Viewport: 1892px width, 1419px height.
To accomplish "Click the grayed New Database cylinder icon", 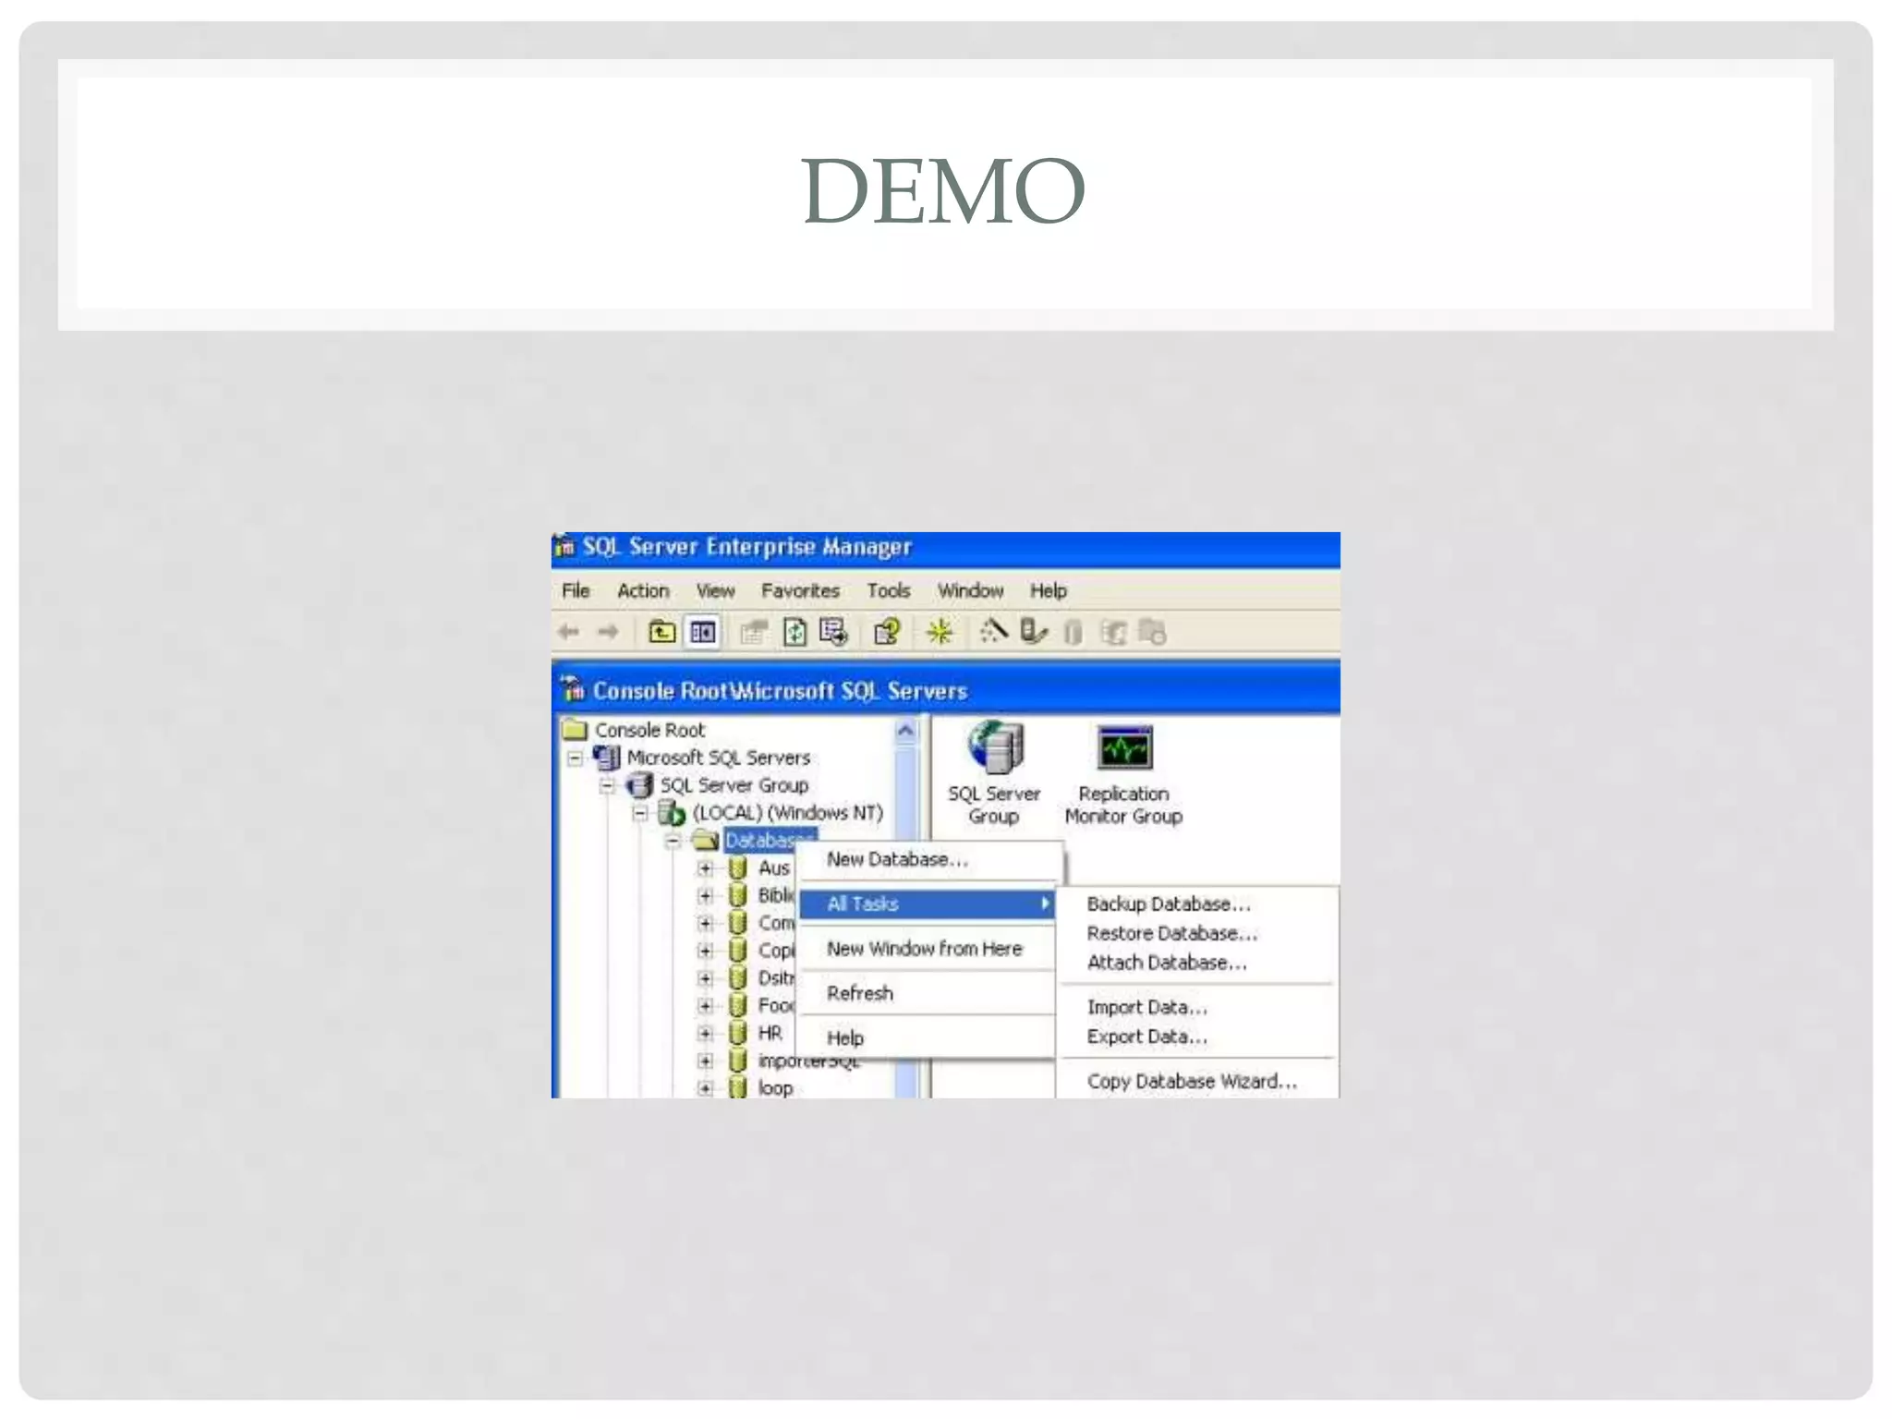I will (1073, 632).
